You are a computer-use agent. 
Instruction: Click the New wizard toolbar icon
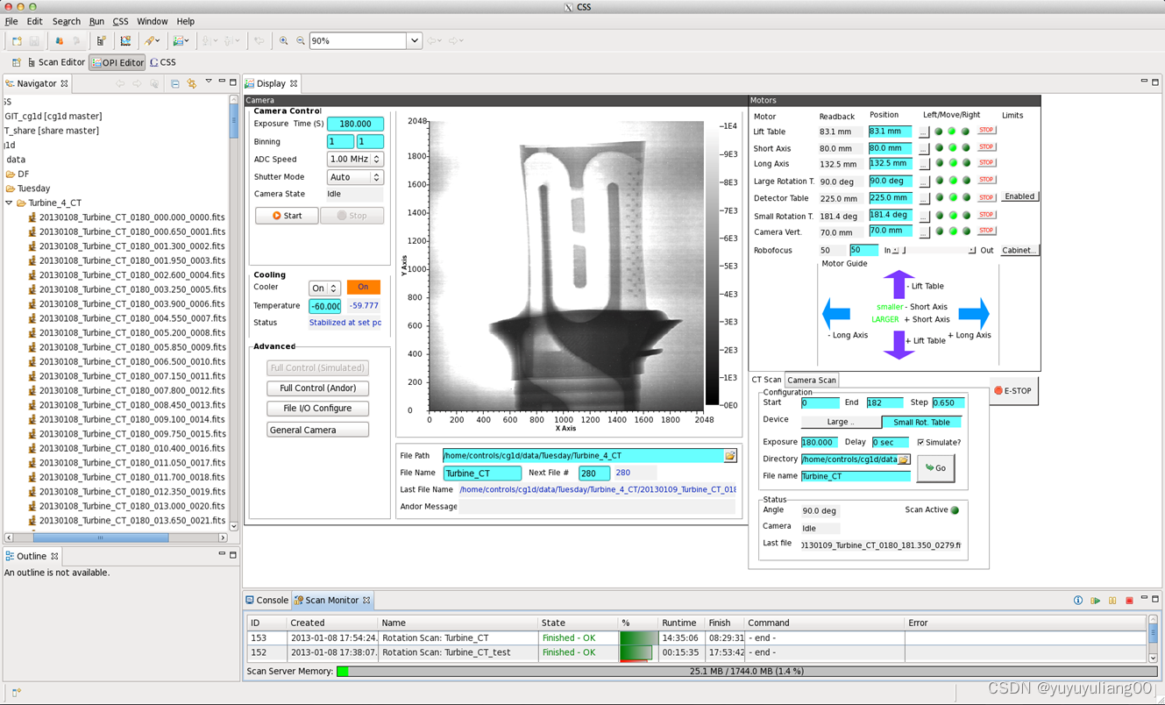(17, 40)
